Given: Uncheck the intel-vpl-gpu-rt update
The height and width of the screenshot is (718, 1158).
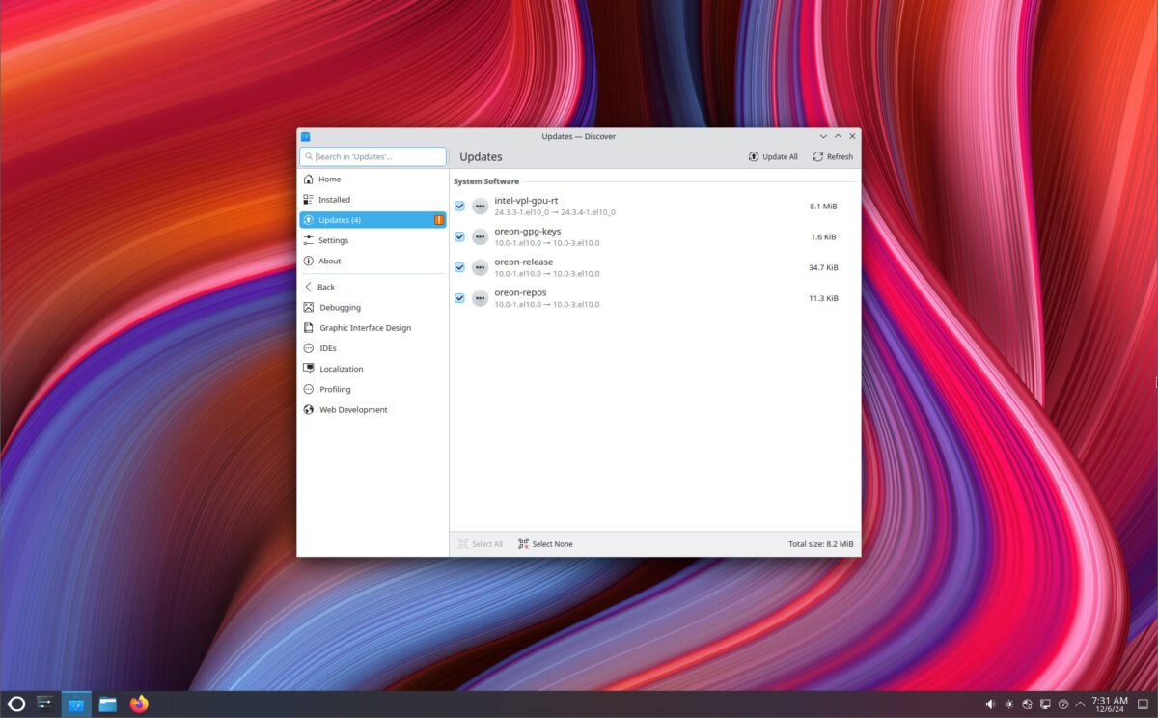Looking at the screenshot, I should tap(459, 206).
